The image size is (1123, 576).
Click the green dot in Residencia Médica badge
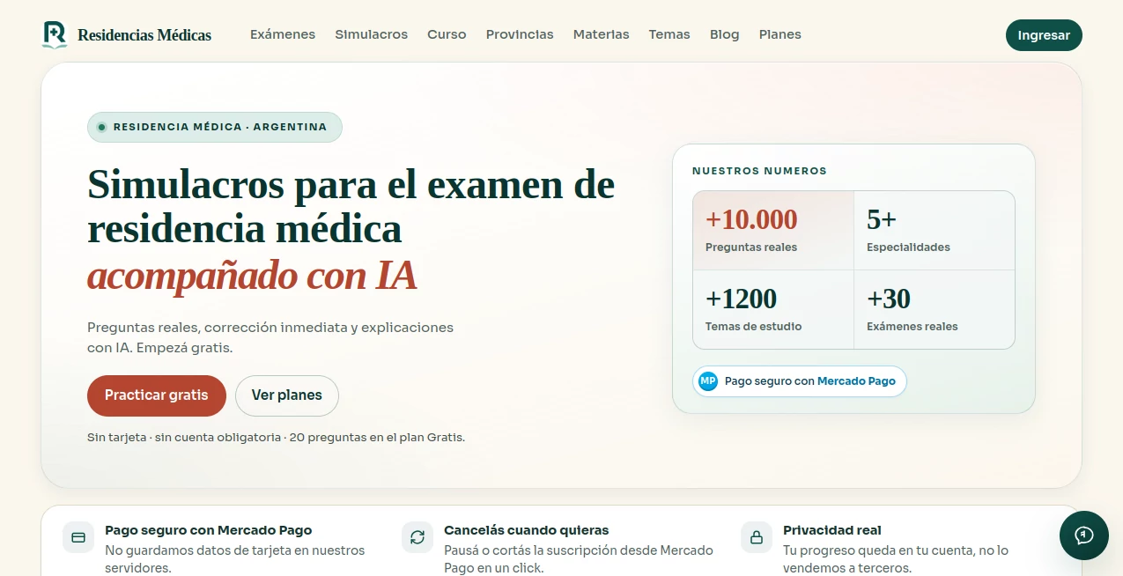[101, 127]
